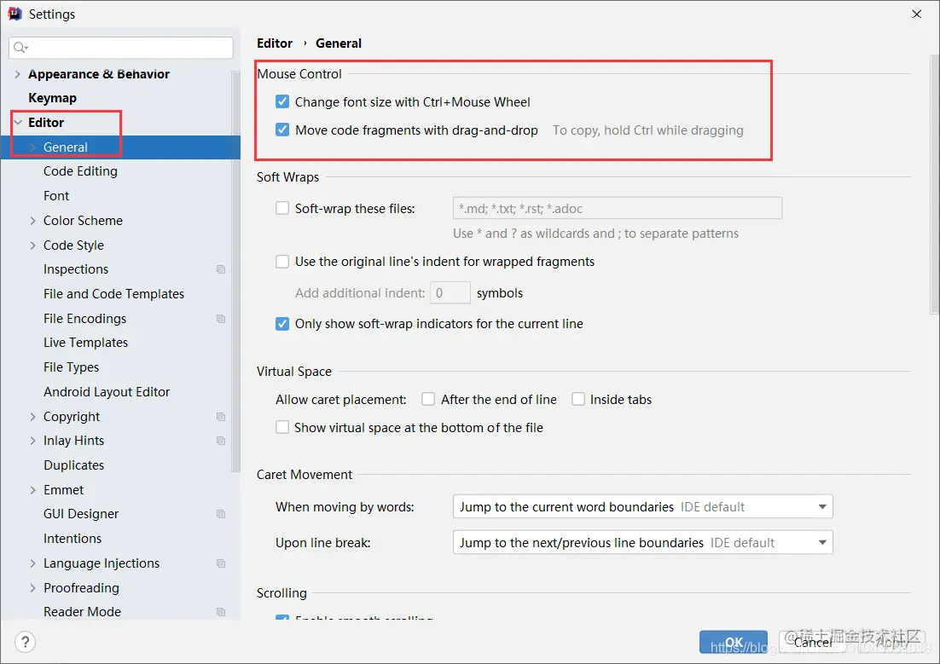Expand the Code Style node
Viewport: 940px width, 664px height.
(33, 245)
